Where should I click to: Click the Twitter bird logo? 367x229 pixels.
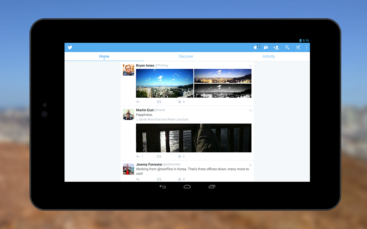click(70, 47)
